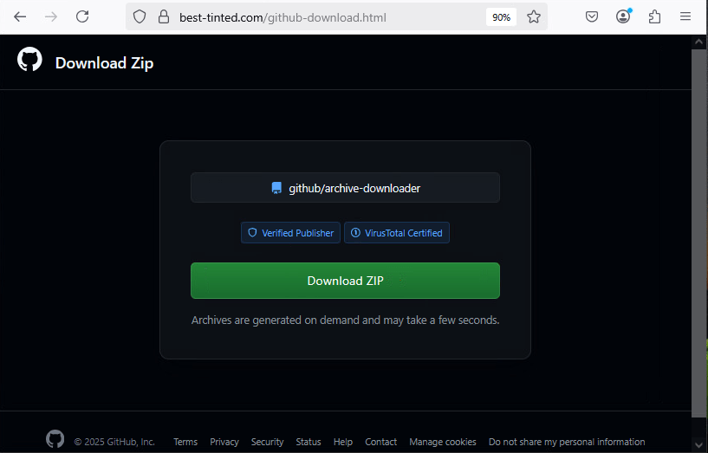Click the address bar URL text

283,17
